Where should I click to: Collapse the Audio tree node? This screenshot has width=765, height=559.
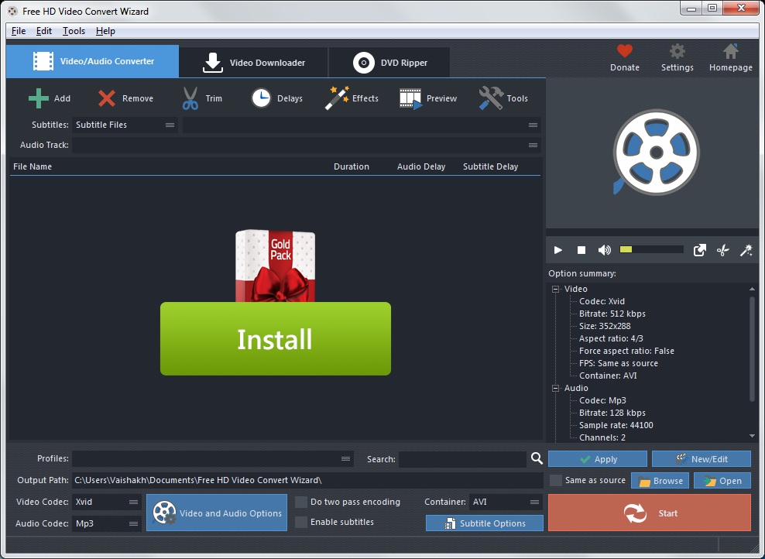pyautogui.click(x=555, y=388)
